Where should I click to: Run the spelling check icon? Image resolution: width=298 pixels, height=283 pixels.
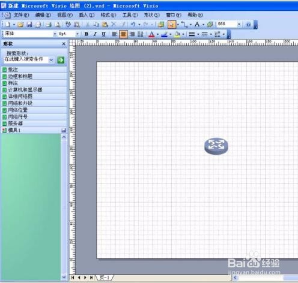pos(68,25)
